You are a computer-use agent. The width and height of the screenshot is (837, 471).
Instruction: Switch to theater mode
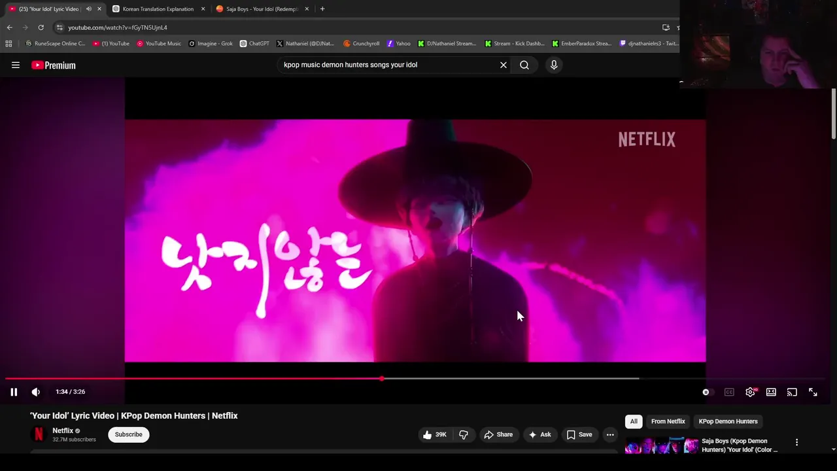771,392
